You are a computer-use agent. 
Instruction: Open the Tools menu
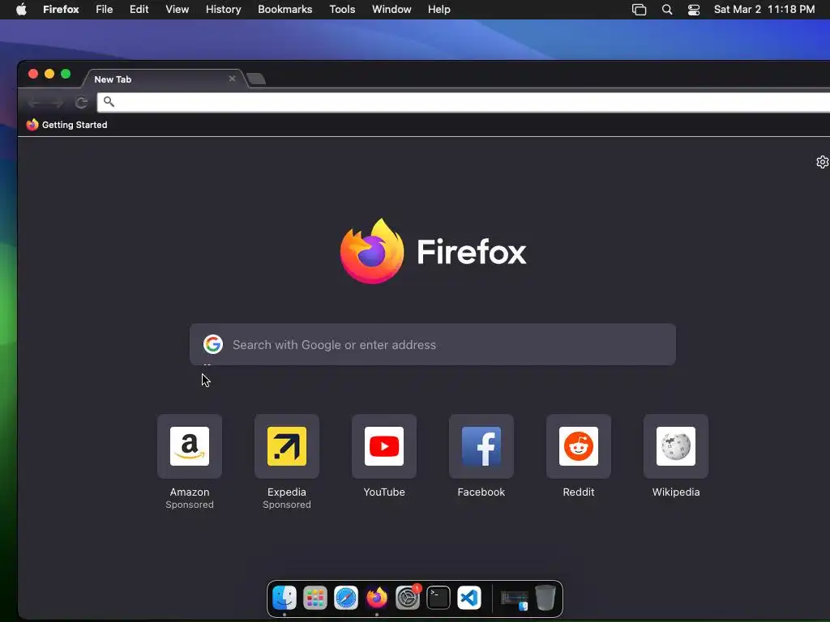pyautogui.click(x=342, y=10)
